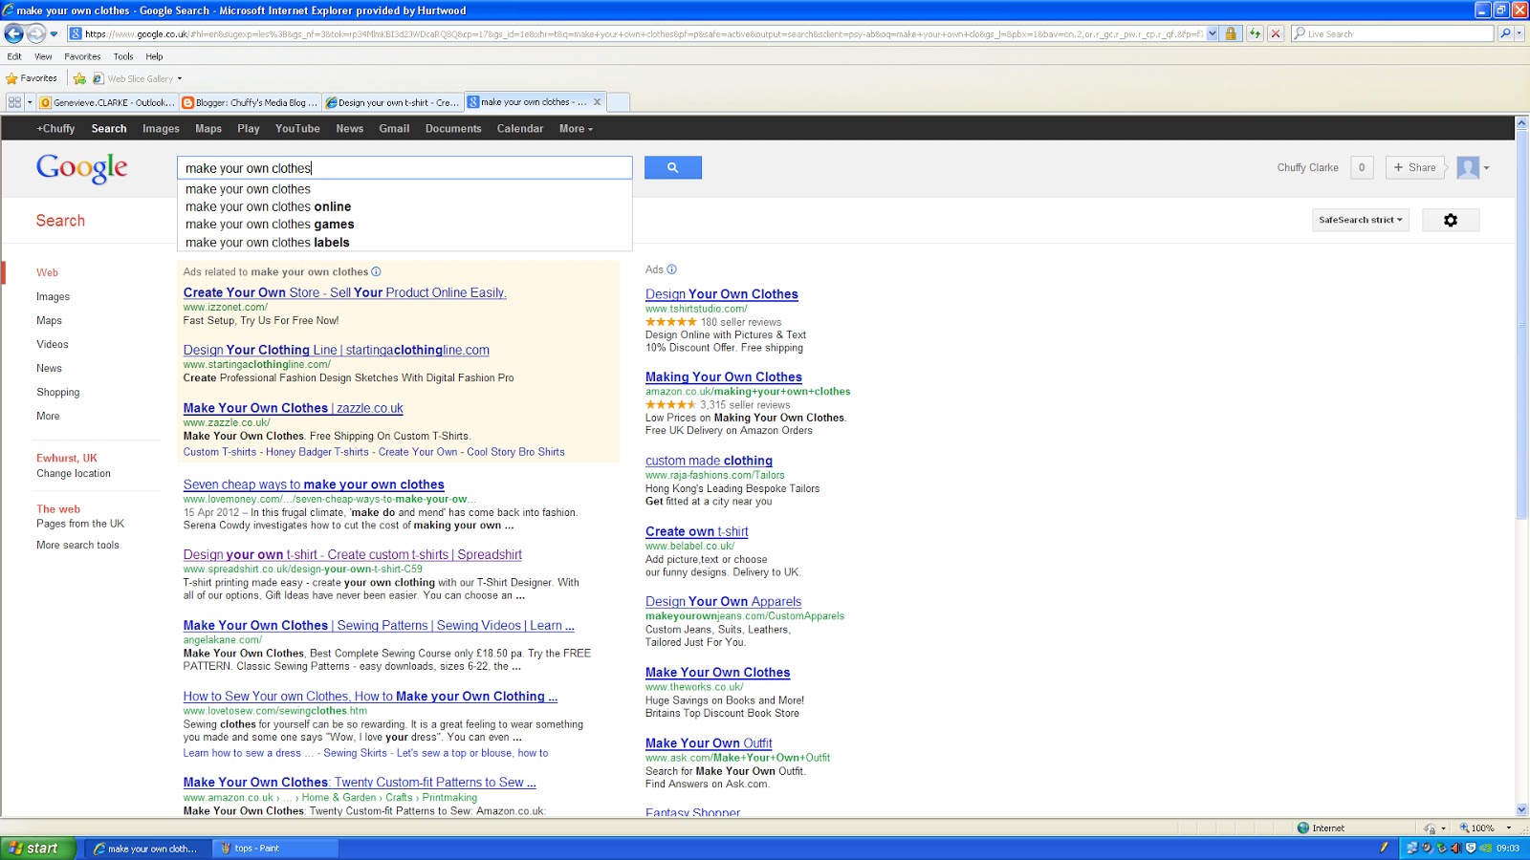Click the + Share button
Screen dimensions: 1530x860
tap(1414, 167)
